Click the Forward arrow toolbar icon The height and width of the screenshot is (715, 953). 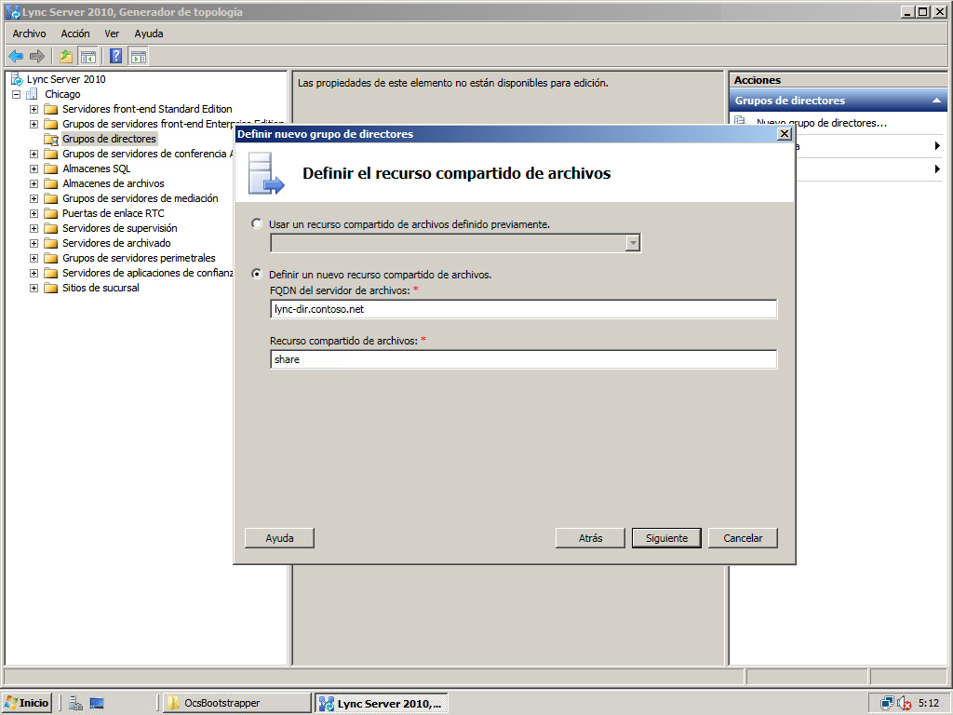[37, 57]
